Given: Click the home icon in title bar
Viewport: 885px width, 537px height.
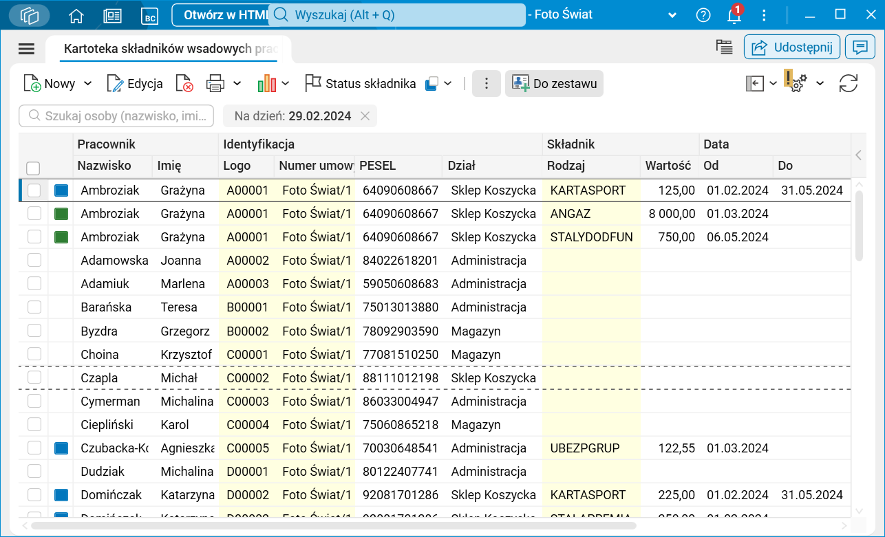Looking at the screenshot, I should [76, 15].
